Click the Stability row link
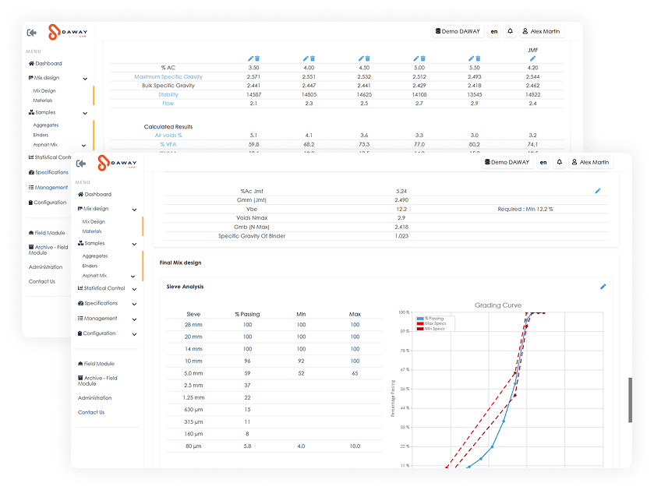This screenshot has width=654, height=490. tap(168, 94)
